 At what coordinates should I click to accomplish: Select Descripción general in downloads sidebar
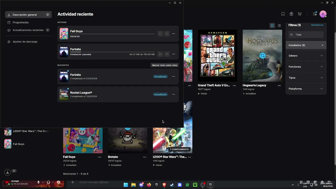[28, 15]
